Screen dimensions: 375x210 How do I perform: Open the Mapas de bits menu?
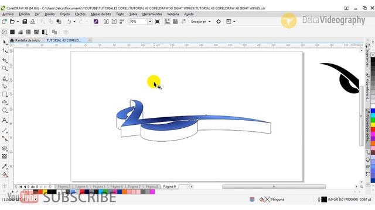tap(101, 14)
